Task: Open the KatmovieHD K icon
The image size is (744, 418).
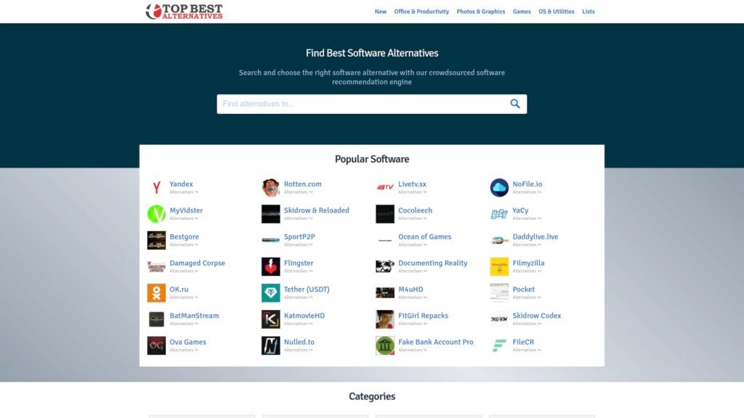Action: (x=271, y=319)
